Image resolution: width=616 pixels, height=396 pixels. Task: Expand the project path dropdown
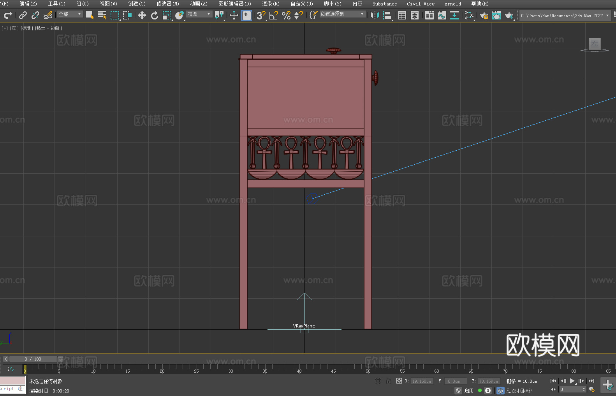pos(607,16)
